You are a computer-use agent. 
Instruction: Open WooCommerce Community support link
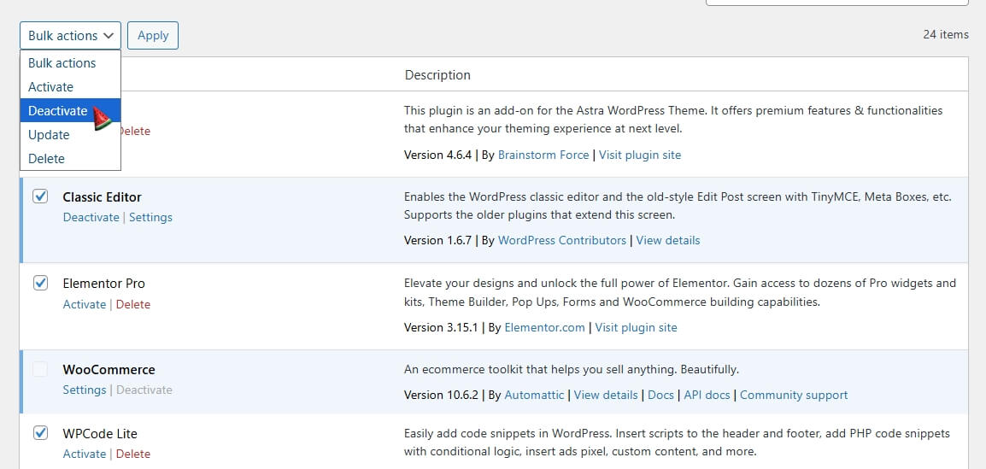coord(794,395)
